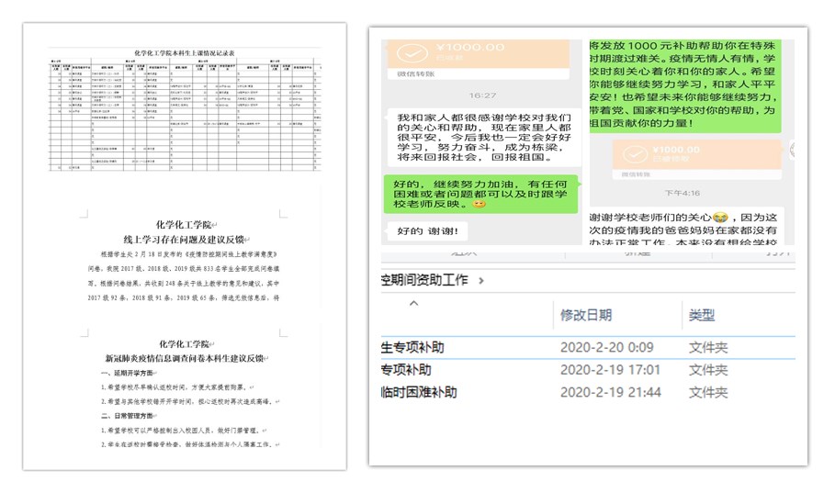This screenshot has width=835, height=493.
Task: Click the 16:27 timestamp in left chat
Action: (482, 95)
